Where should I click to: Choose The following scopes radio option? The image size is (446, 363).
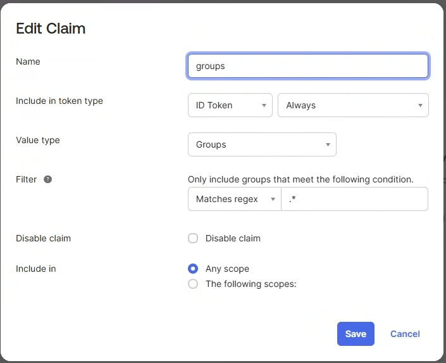(193, 284)
